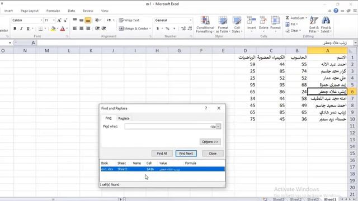Click the Find what input field
Viewport: 358px width, 201px height.
pyautogui.click(x=170, y=126)
